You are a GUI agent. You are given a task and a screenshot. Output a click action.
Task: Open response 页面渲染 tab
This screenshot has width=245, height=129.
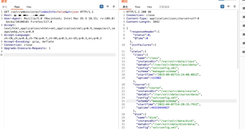tap(164, 7)
